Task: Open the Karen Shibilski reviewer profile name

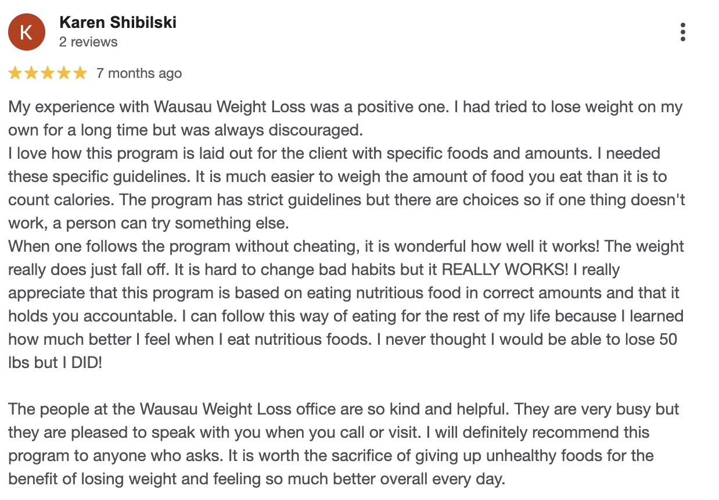Action: tap(117, 23)
